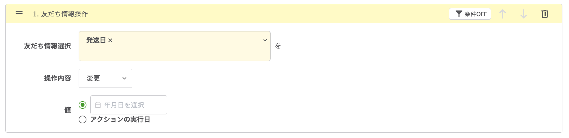Click the funnel icon beside 条件OFF
Viewport: 569px width, 138px height.
click(x=459, y=14)
